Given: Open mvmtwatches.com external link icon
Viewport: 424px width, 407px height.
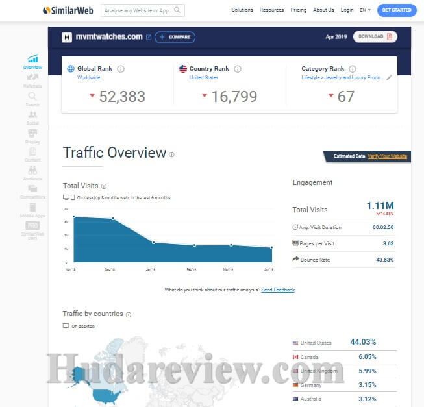Looking at the screenshot, I should tap(149, 37).
